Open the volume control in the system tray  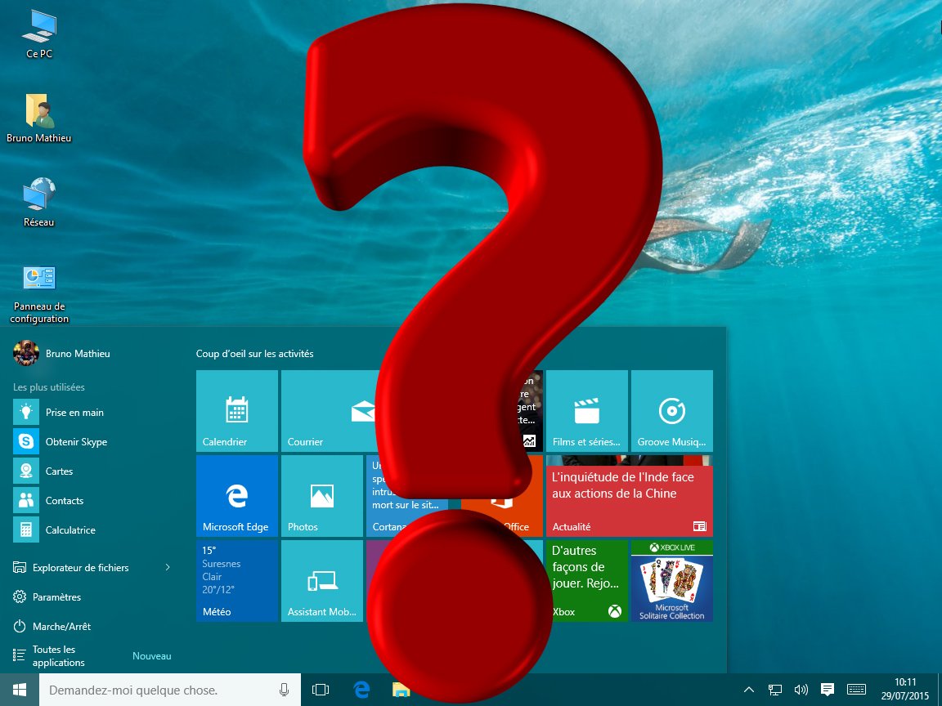coord(801,690)
